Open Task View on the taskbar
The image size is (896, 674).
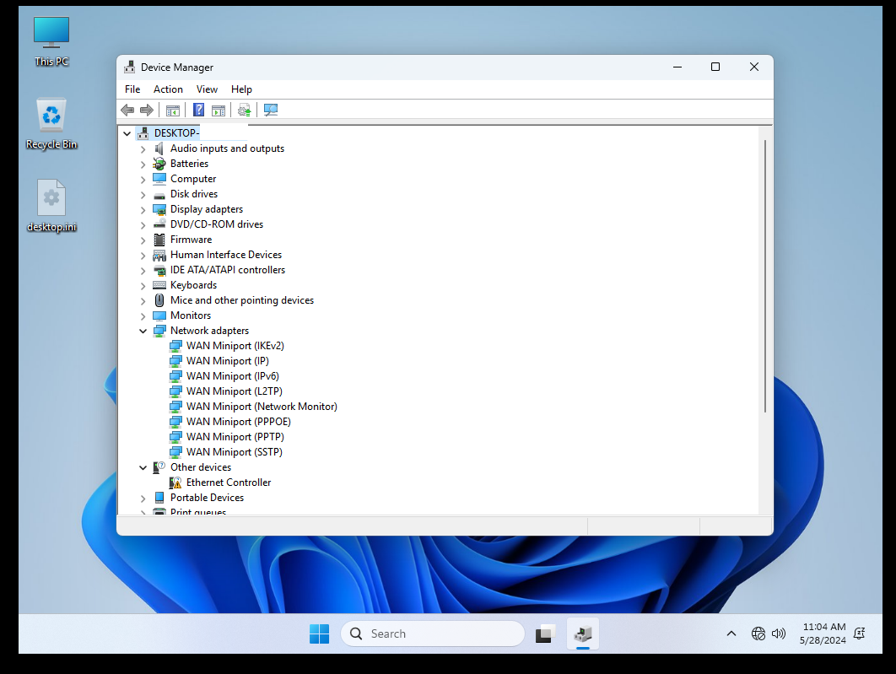(545, 634)
